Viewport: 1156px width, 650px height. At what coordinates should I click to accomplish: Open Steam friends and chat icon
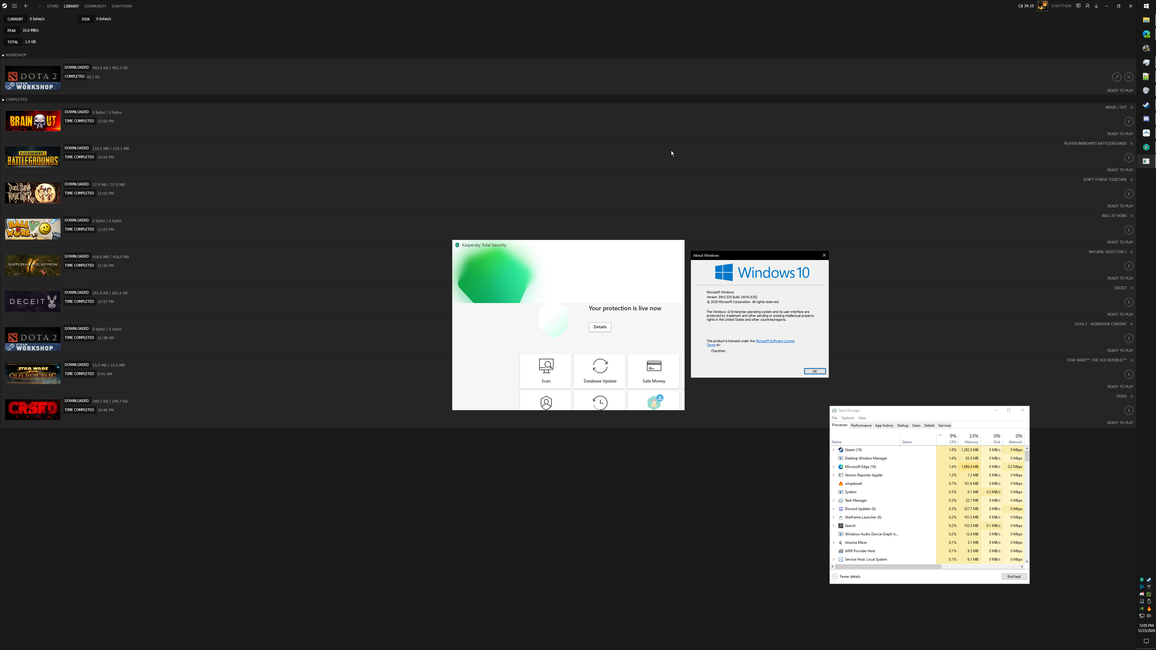1078,6
